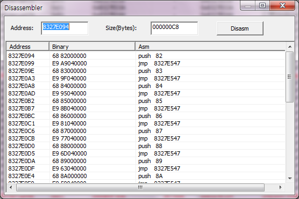Click the vertical scrollbar thumb

pos(289,77)
